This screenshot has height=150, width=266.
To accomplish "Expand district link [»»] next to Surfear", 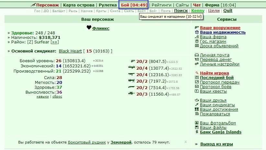I will (55, 42).
